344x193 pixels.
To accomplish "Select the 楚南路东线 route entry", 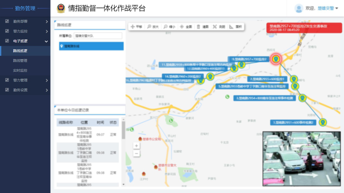I will coord(91,46).
